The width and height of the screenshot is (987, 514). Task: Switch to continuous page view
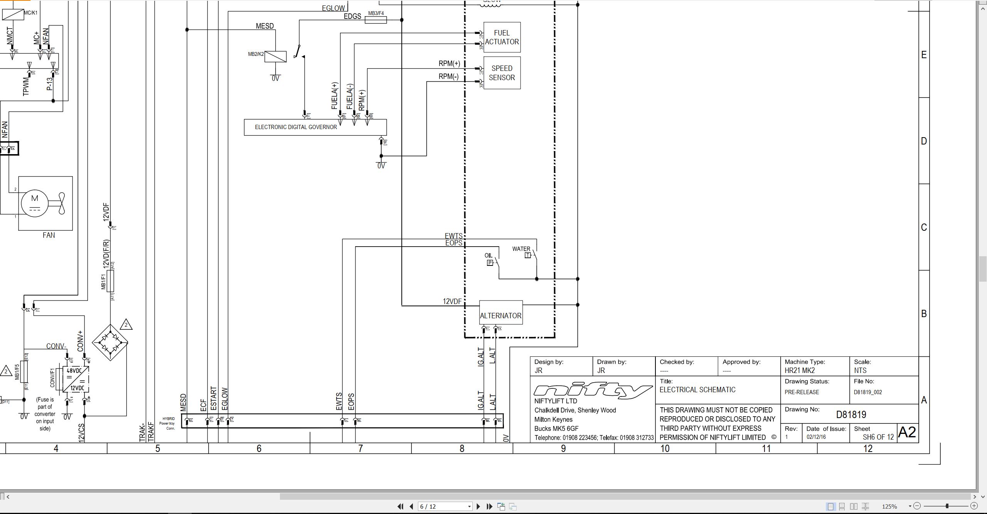pos(842,506)
